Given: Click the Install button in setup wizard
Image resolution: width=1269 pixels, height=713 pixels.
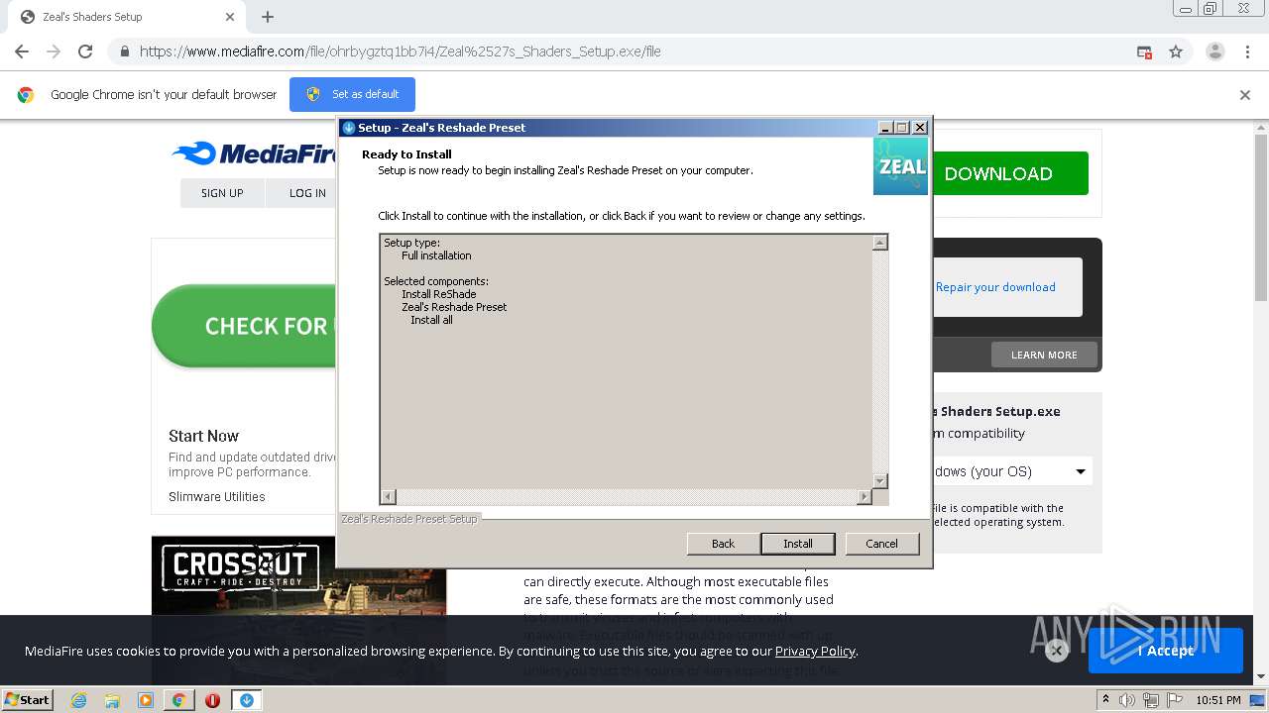Looking at the screenshot, I should click(x=798, y=544).
